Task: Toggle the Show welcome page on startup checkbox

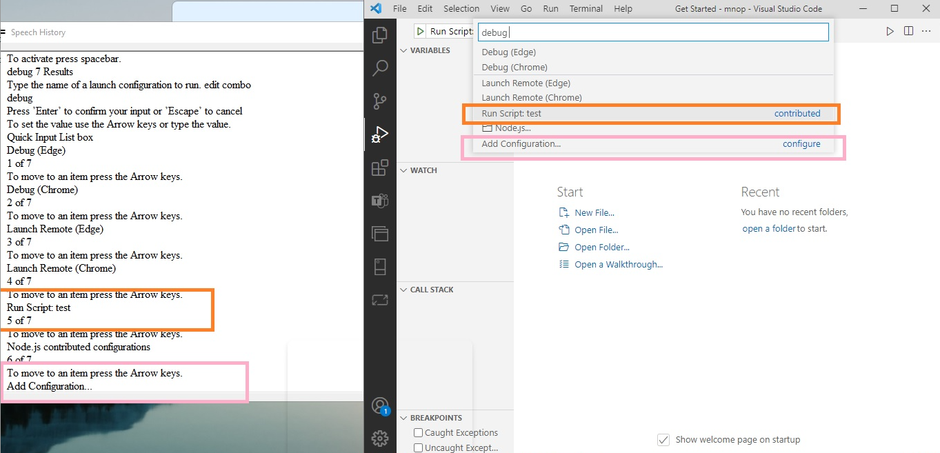Action: point(663,439)
